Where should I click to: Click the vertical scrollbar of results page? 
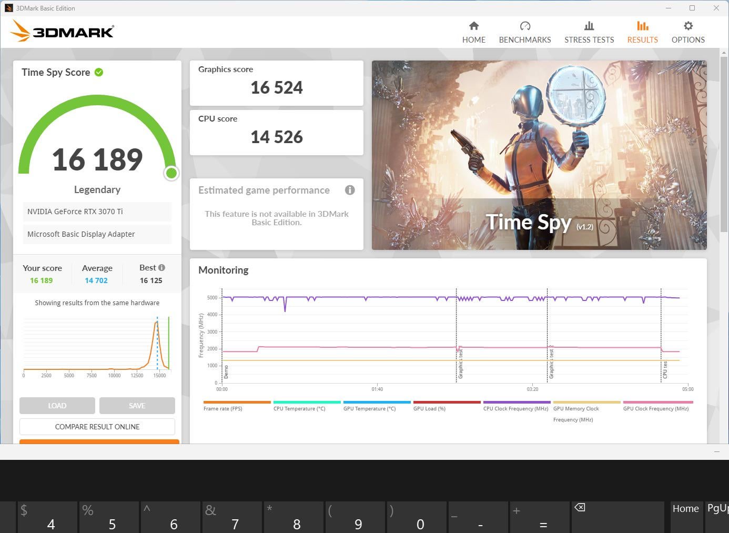tap(724, 145)
